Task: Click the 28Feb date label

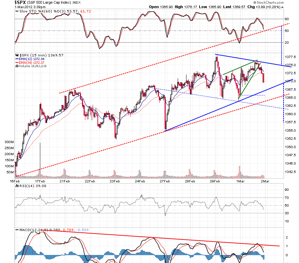Action: click(190, 181)
